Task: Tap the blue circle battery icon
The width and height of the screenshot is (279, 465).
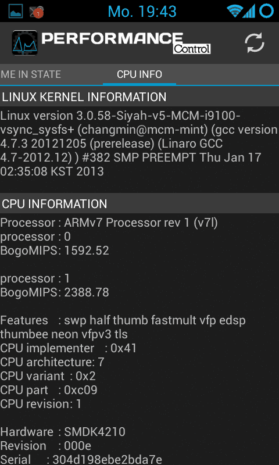Action: 266,11
